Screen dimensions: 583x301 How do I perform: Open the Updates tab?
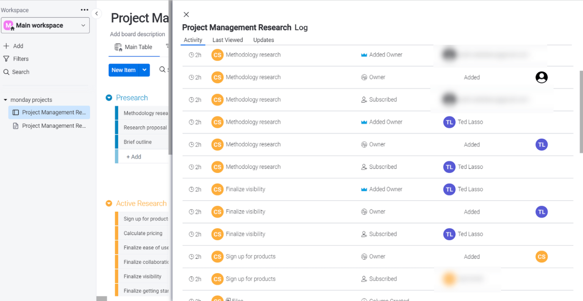tap(263, 40)
